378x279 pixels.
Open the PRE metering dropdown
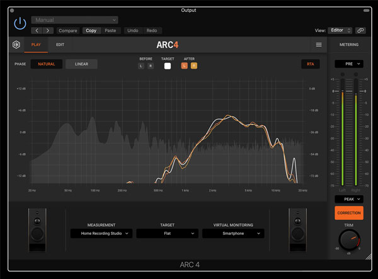pyautogui.click(x=349, y=64)
